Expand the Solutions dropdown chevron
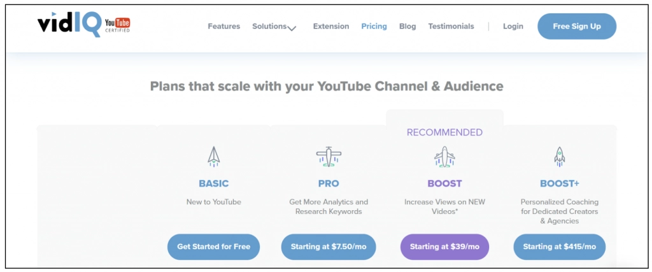Viewport: 652px width, 272px height. (292, 28)
